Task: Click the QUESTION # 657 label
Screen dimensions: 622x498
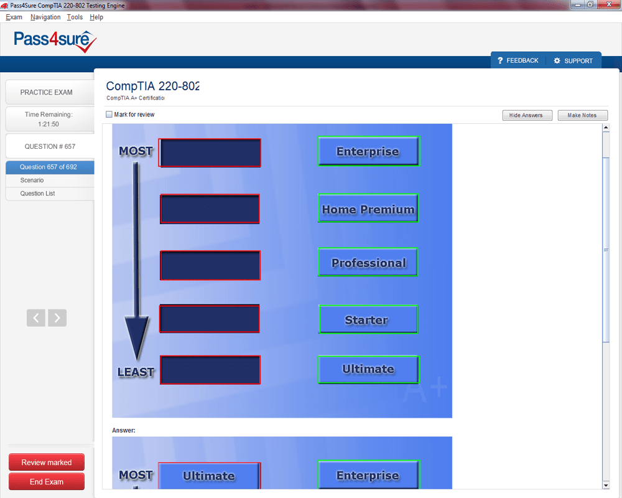Action: pyautogui.click(x=50, y=146)
